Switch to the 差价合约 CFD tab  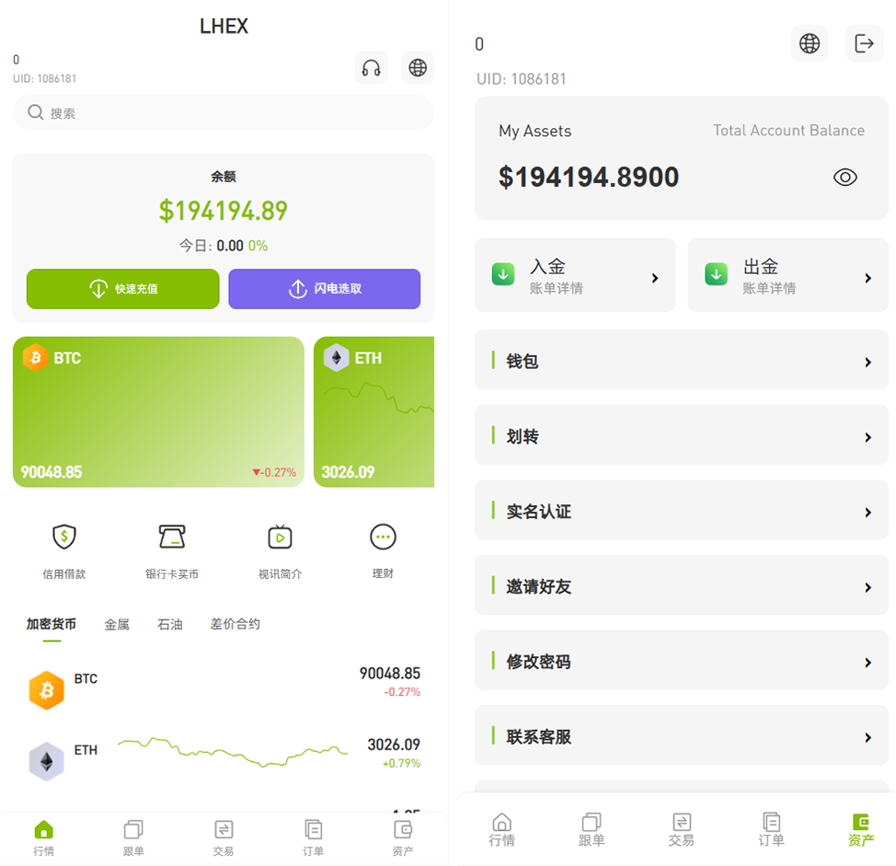click(235, 625)
